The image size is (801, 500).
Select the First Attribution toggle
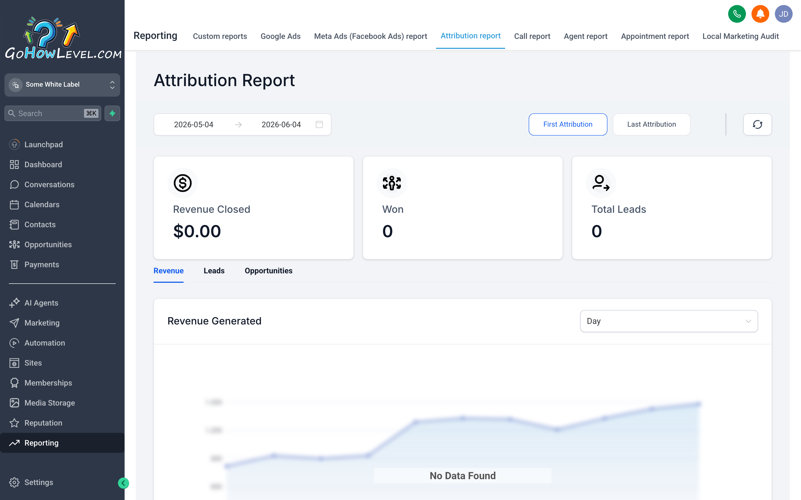click(568, 124)
